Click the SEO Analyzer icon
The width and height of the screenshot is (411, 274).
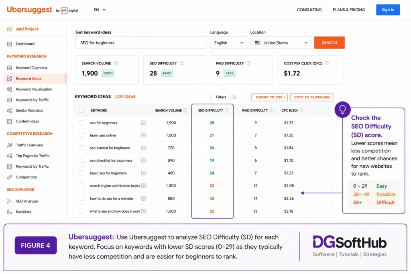(x=10, y=201)
